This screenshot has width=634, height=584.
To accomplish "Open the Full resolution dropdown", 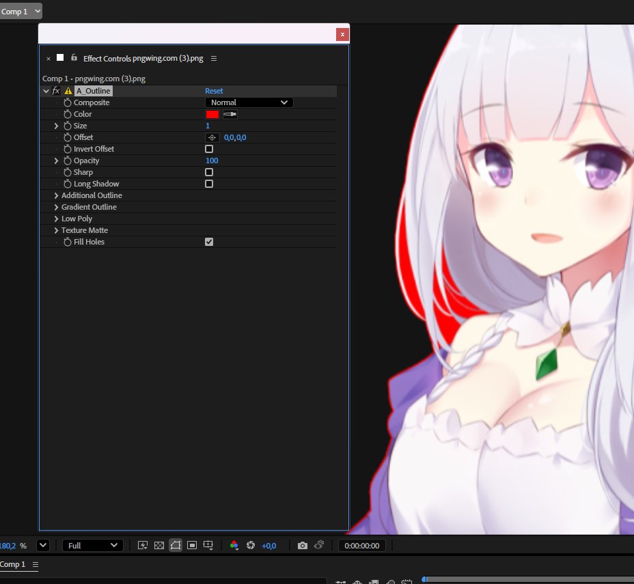I will pos(93,546).
